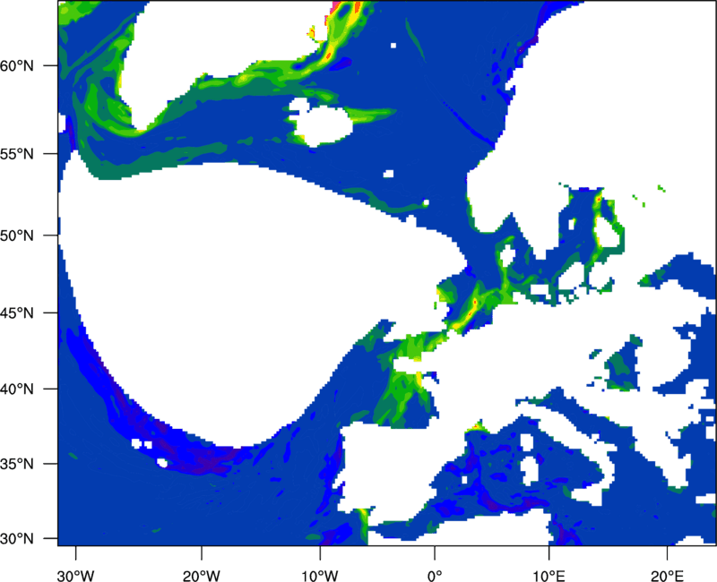Click the 0° longitude label
Image resolution: width=717 pixels, height=582 pixels.
(435, 576)
